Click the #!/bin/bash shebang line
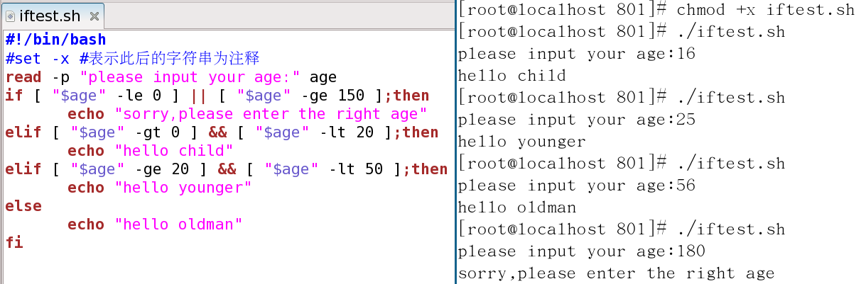Screen dimensions: 861x284 (55, 40)
